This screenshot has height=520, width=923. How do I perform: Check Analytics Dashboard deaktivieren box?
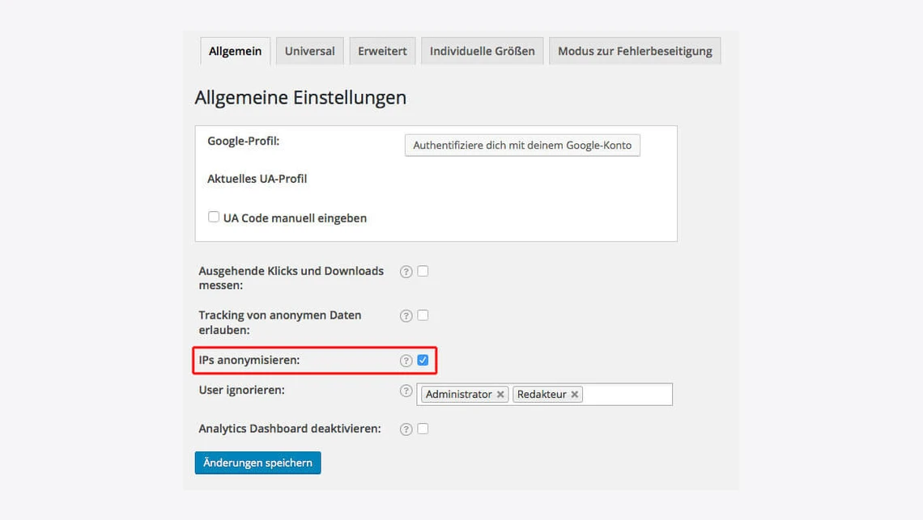(x=423, y=429)
